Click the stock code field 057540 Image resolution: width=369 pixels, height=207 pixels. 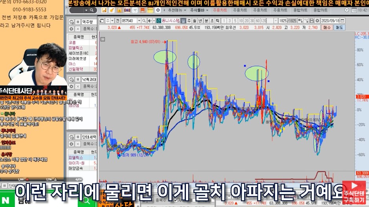129,21
